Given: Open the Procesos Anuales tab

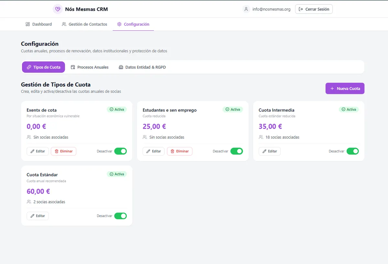Looking at the screenshot, I should (90, 67).
